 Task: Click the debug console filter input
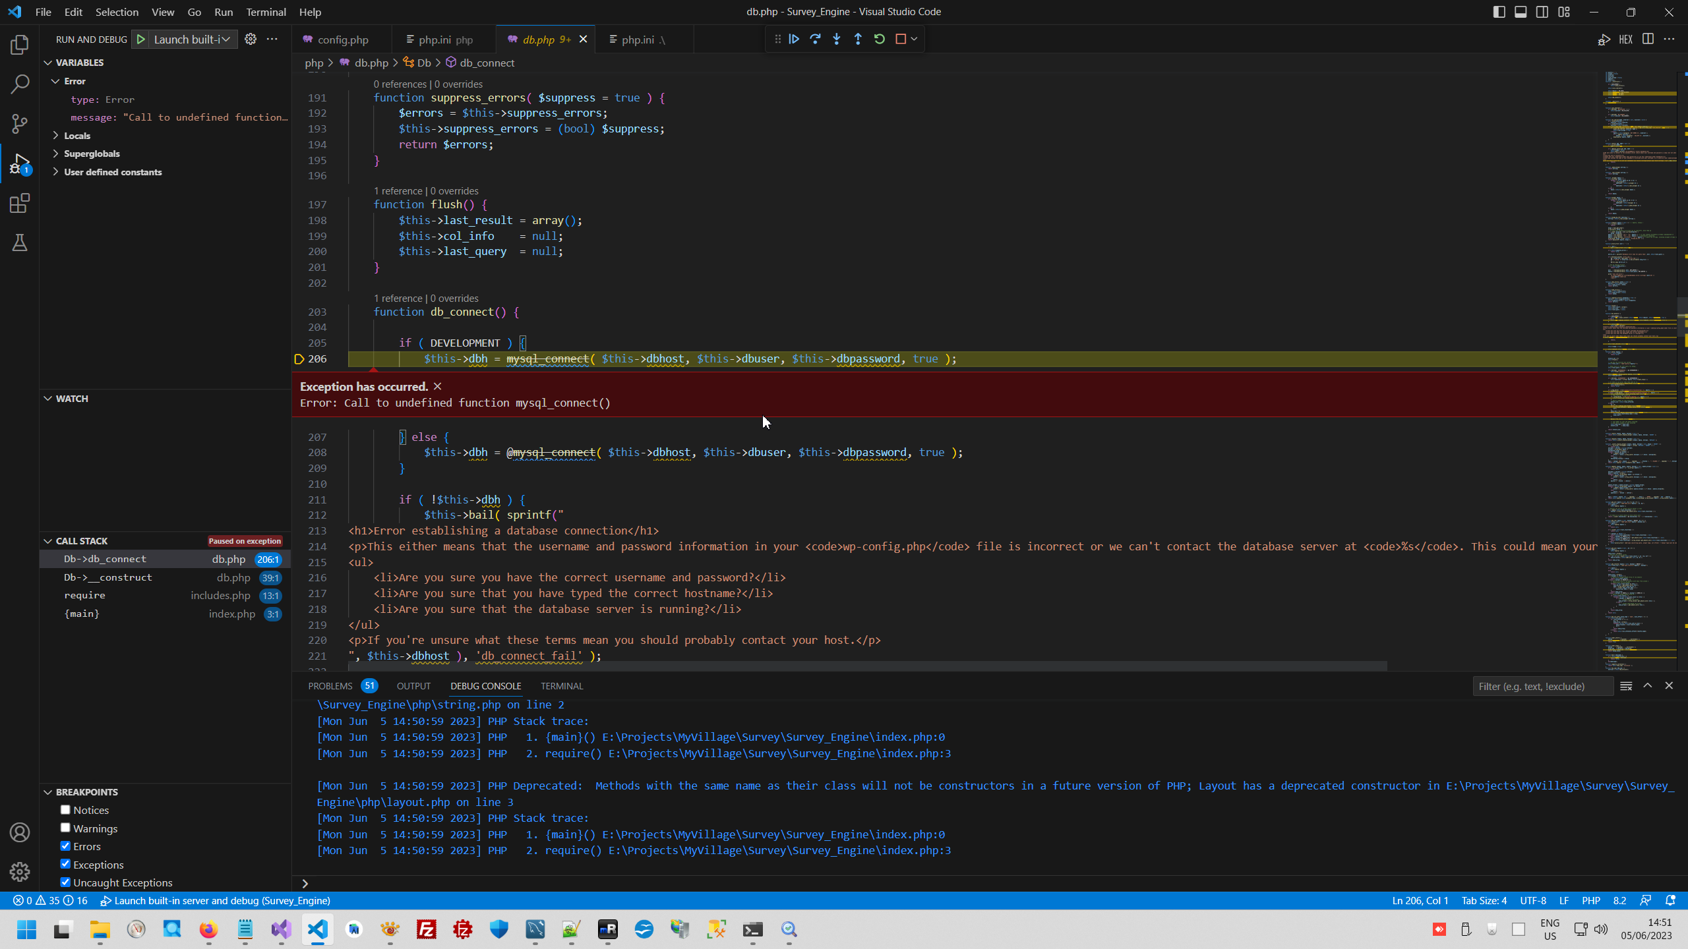pyautogui.click(x=1542, y=686)
